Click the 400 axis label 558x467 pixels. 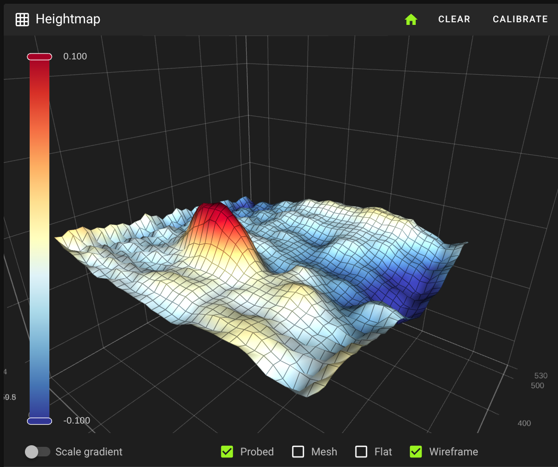(x=524, y=423)
